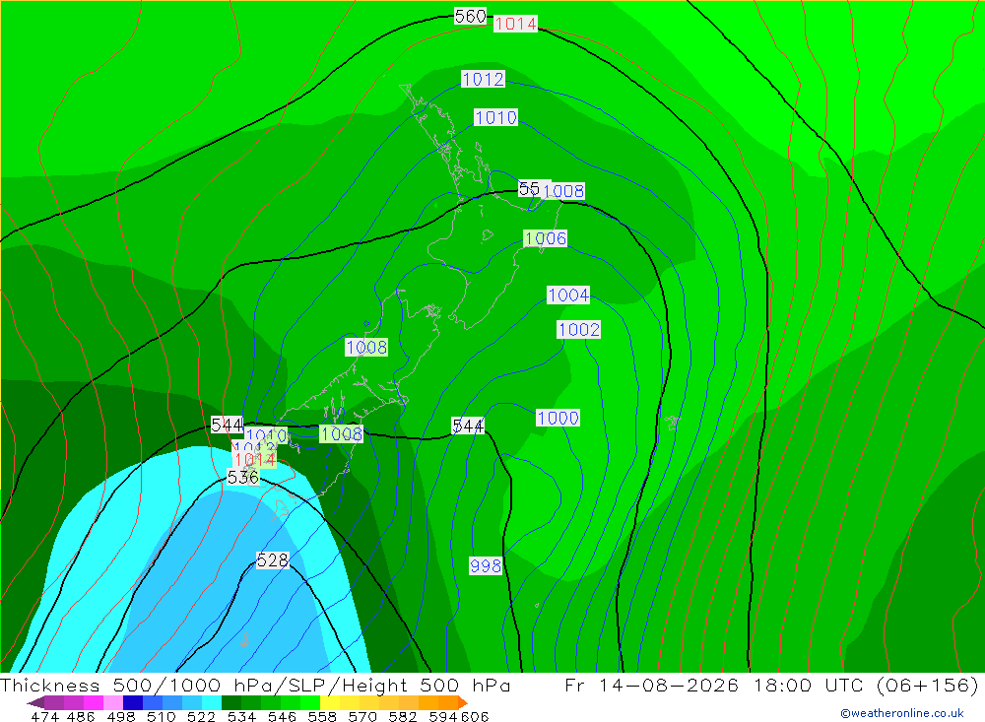Click the weatheronline.co.uk copyright link

[902, 712]
